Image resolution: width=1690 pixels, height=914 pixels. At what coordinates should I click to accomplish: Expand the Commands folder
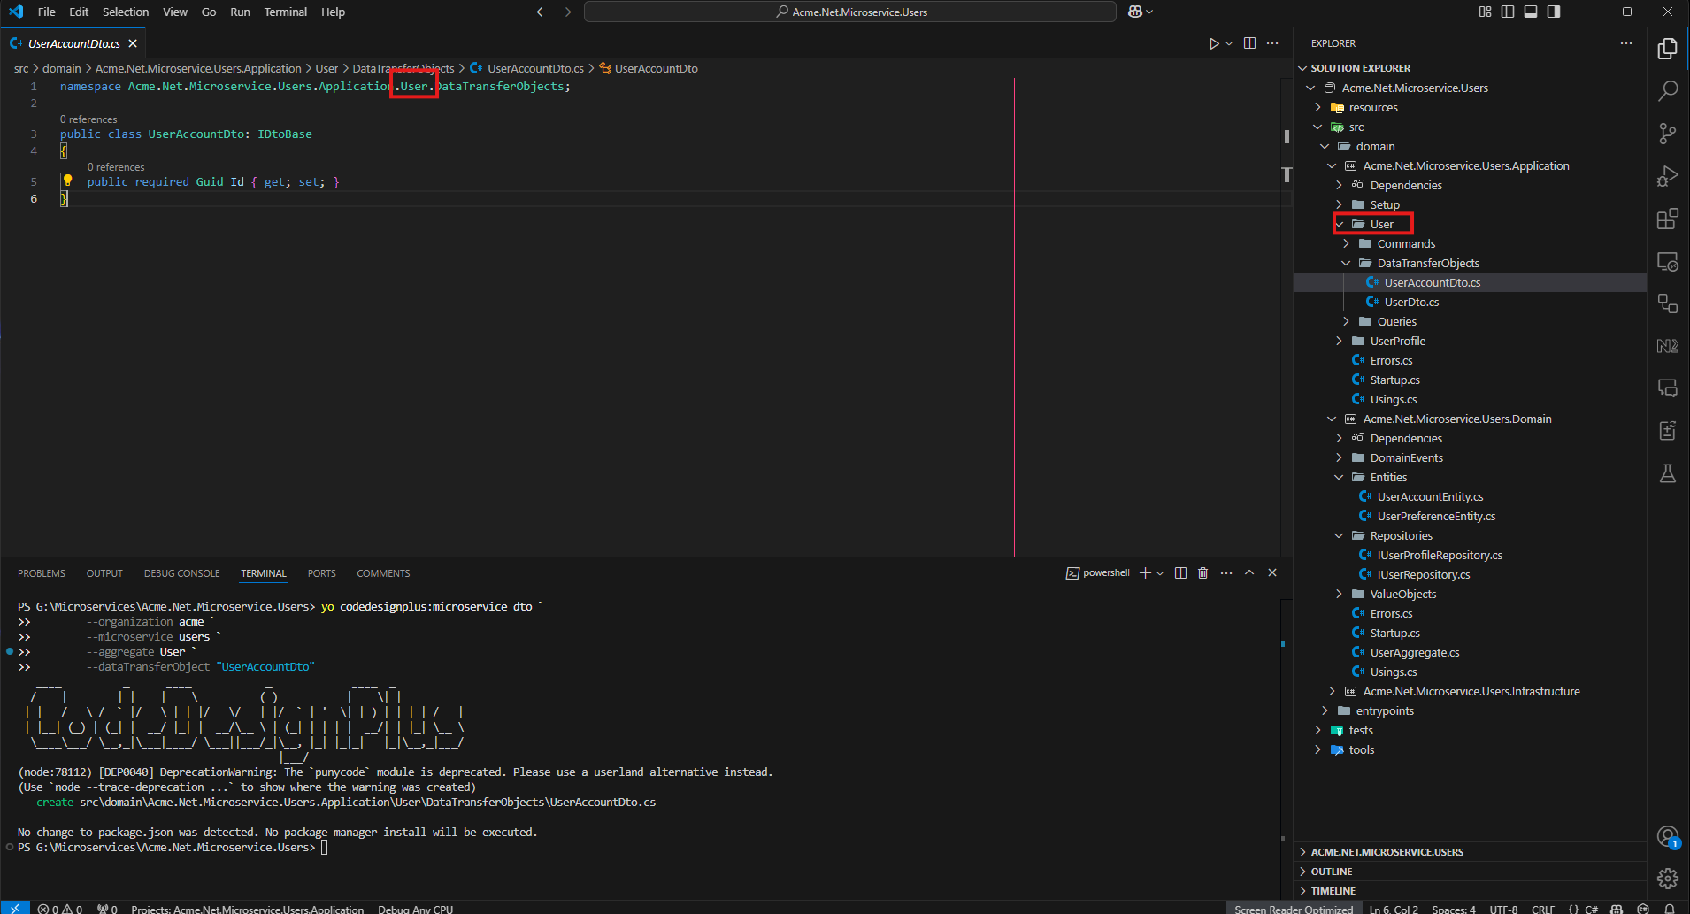click(x=1346, y=243)
